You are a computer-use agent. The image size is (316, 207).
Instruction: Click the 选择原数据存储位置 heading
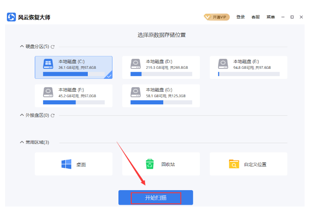click(x=161, y=35)
